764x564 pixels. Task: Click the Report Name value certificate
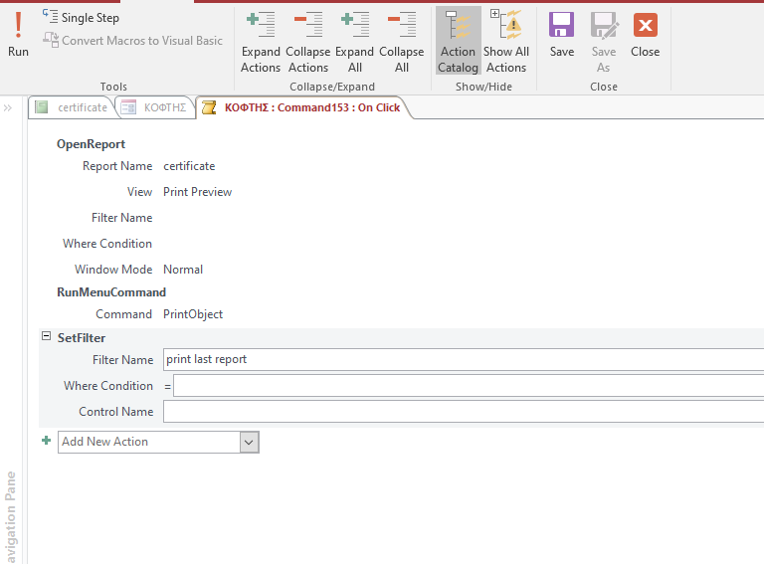[x=189, y=166]
